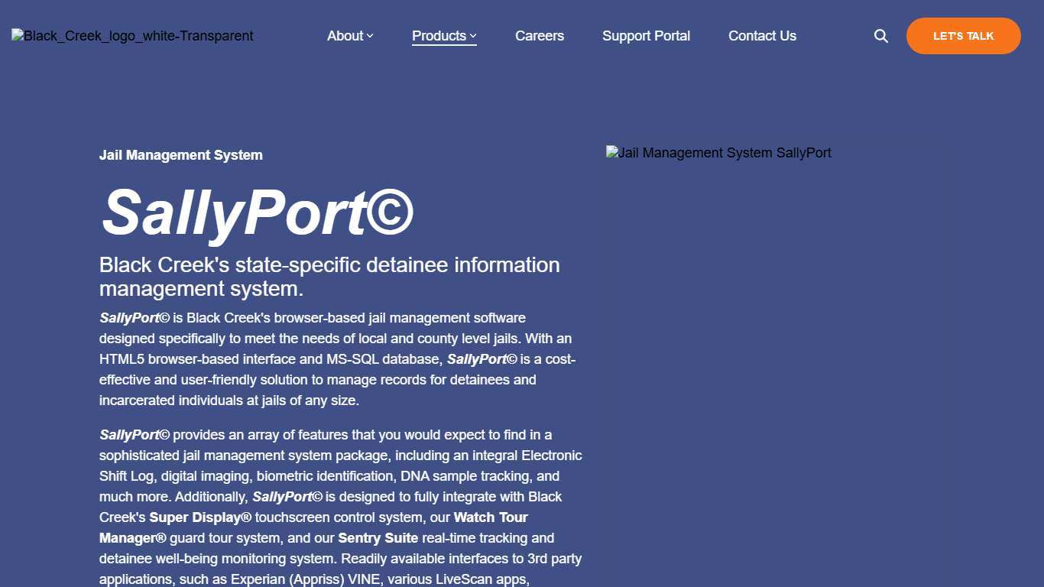This screenshot has height=587, width=1044.
Task: Expand the Products dropdown
Action: tap(439, 36)
